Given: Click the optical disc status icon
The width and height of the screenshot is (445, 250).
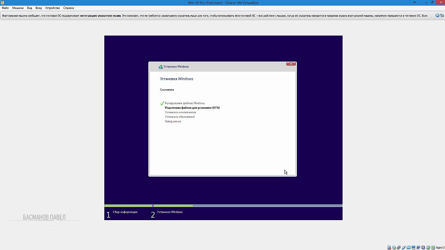Looking at the screenshot, I should tap(394, 248).
